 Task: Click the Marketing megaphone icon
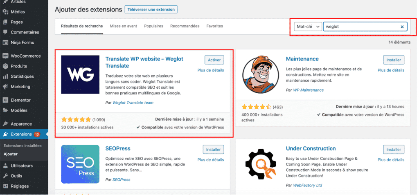6,87
